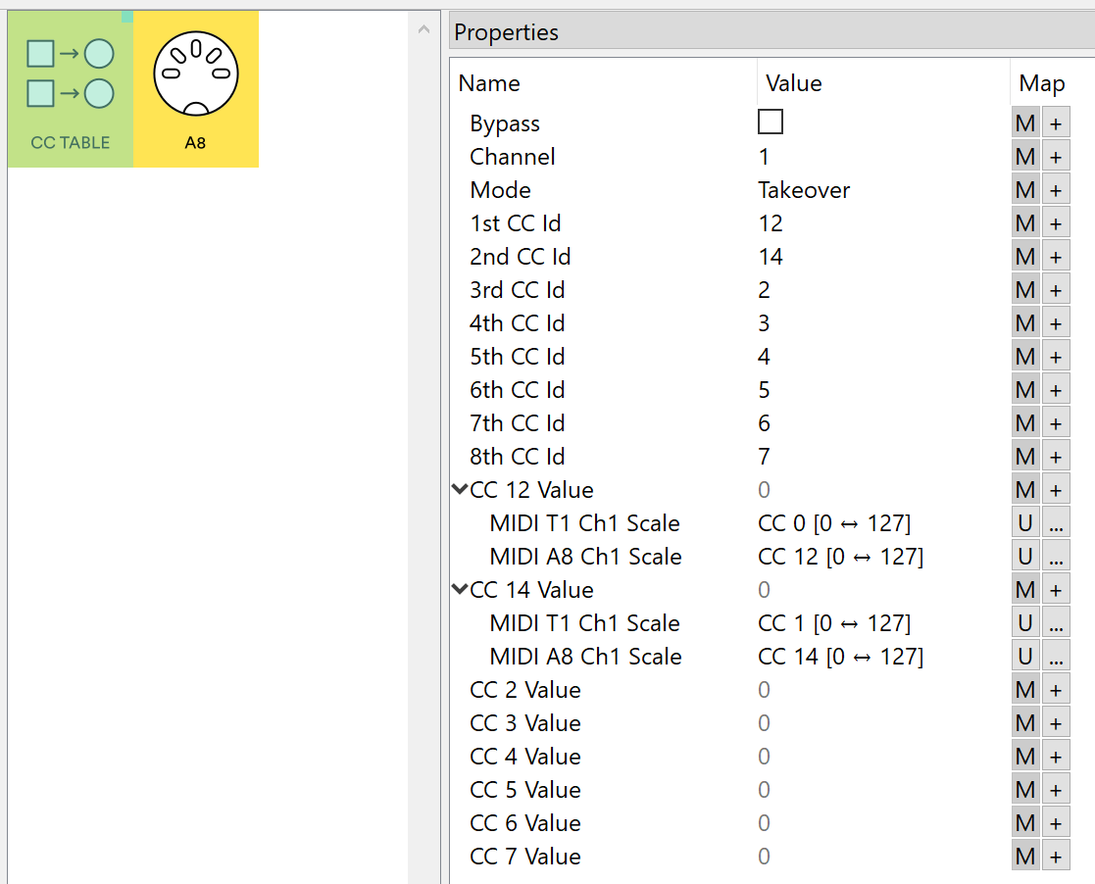Click the M map button for Bypass
Viewport: 1095px width, 884px height.
(1025, 123)
